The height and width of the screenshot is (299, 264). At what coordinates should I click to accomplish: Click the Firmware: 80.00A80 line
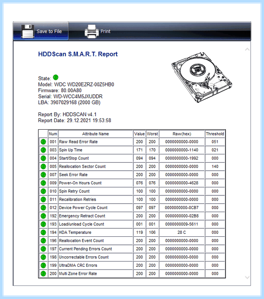[60, 90]
